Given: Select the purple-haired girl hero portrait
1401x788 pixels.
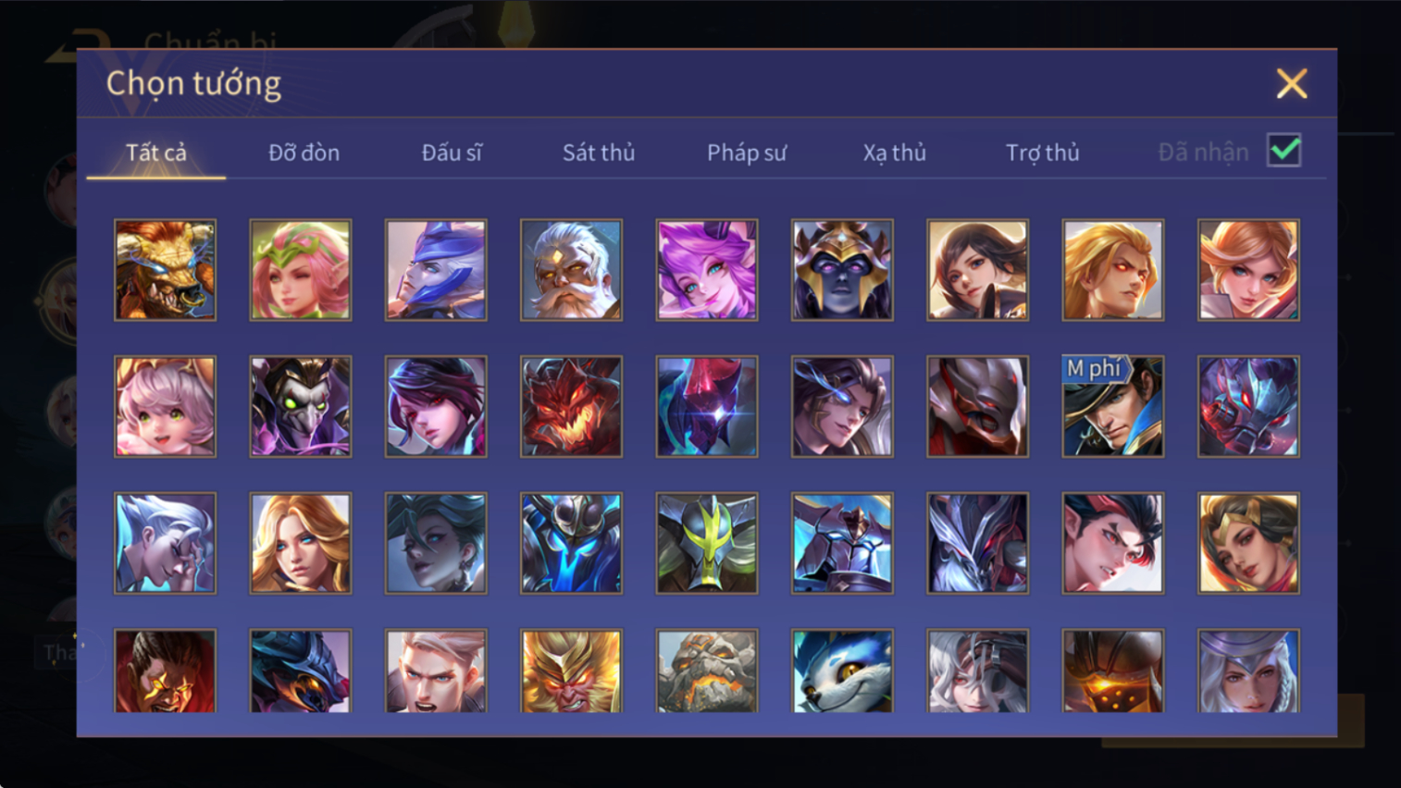Looking at the screenshot, I should (706, 270).
